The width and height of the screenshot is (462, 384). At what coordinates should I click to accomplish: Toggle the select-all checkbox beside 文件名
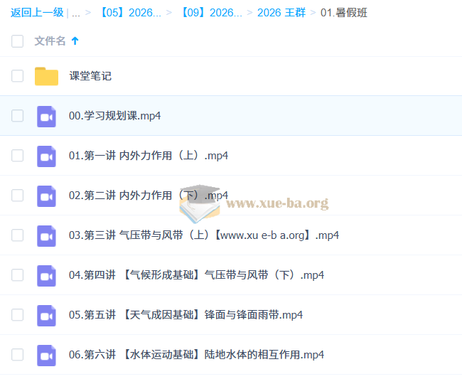pyautogui.click(x=17, y=41)
